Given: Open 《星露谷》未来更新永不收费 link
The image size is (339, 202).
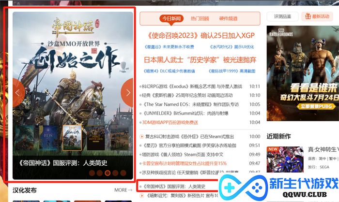Looking at the screenshot, I should click(169, 47).
